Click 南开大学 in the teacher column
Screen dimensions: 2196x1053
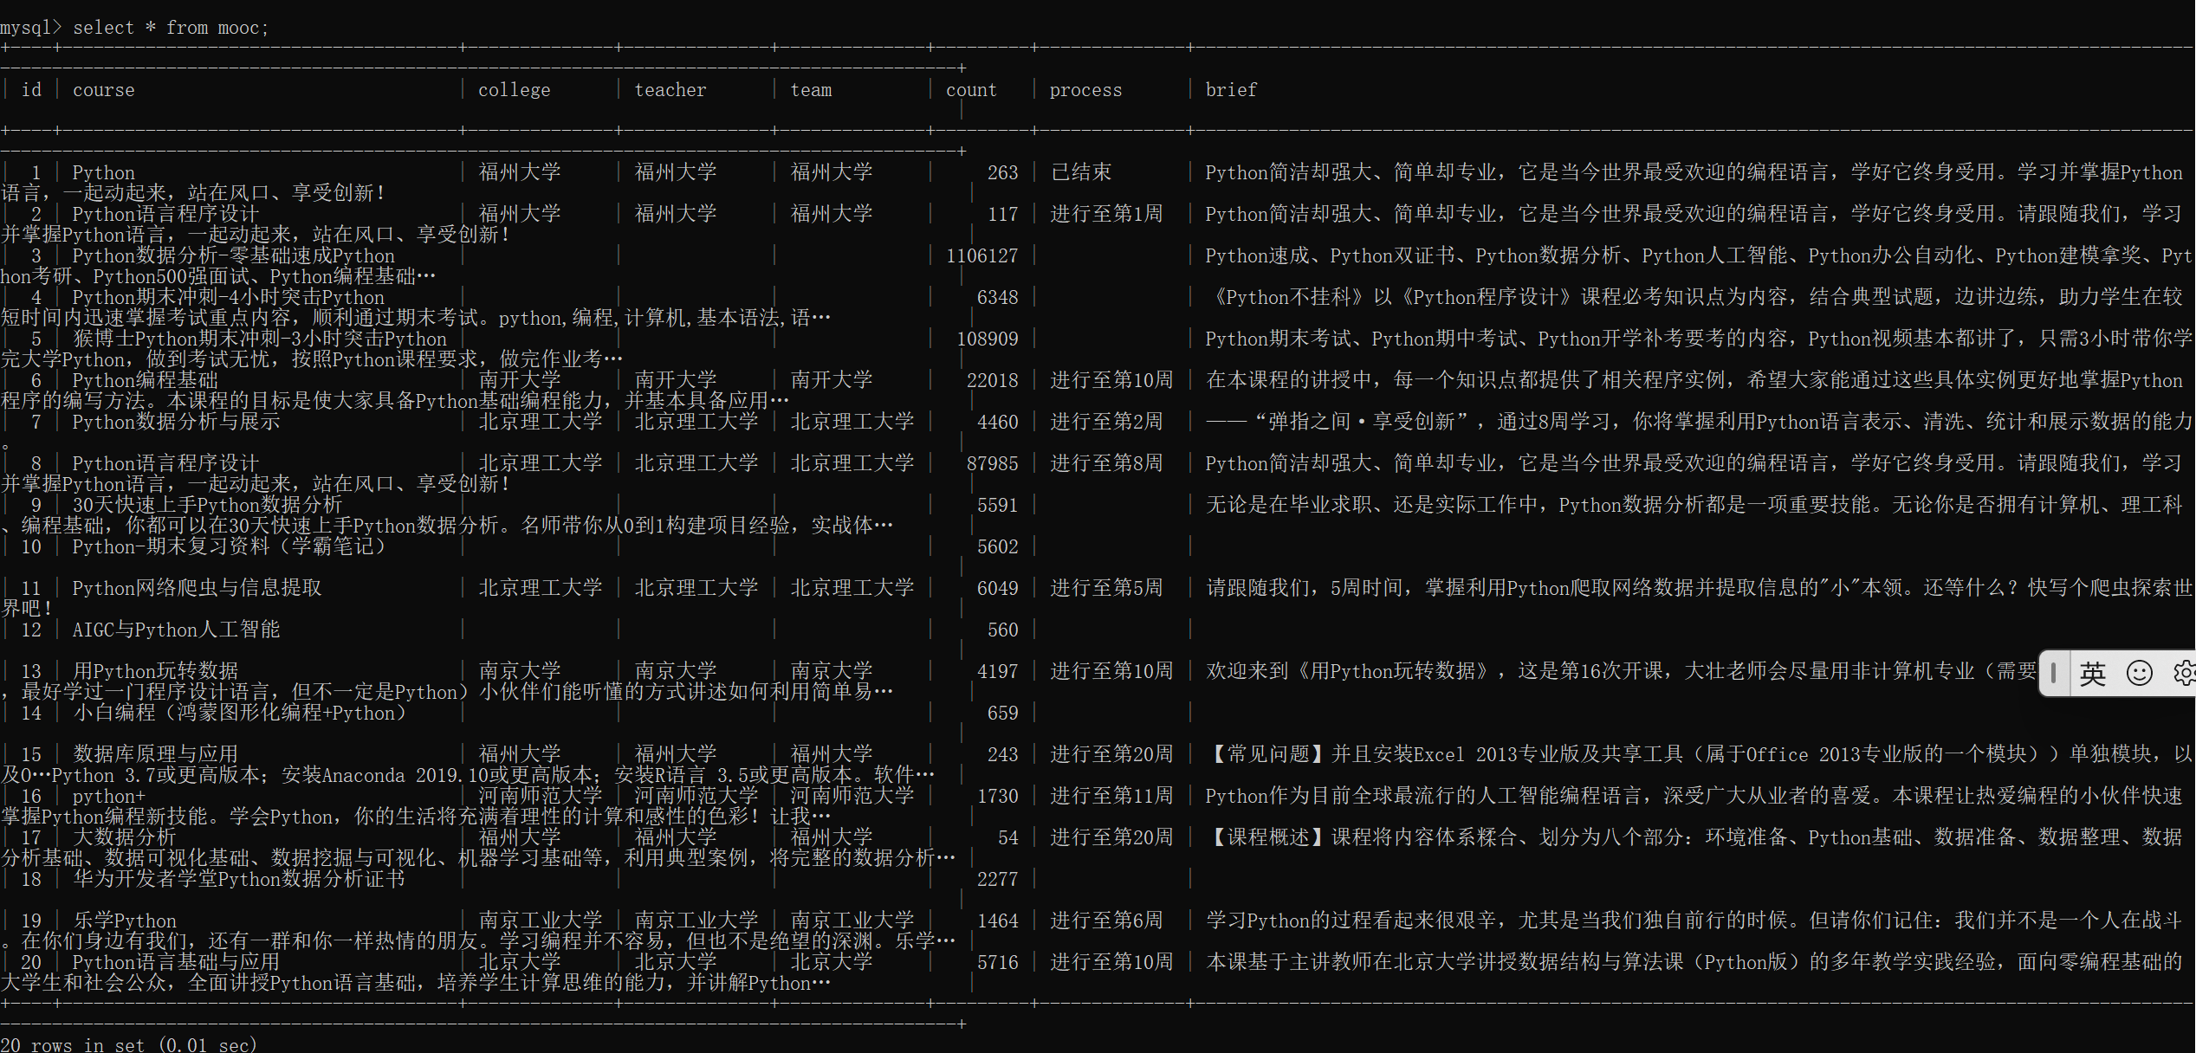point(675,380)
